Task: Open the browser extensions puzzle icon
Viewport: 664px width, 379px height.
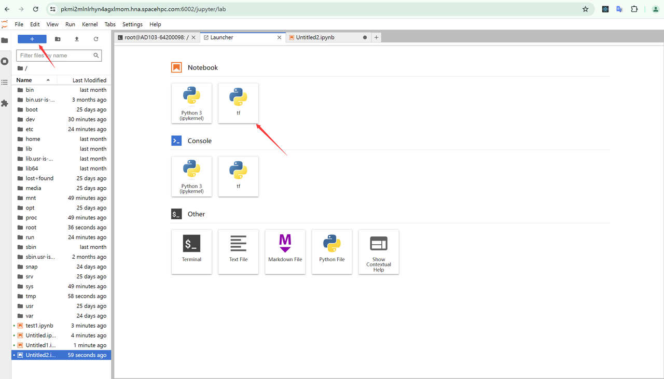Action: 634,9
